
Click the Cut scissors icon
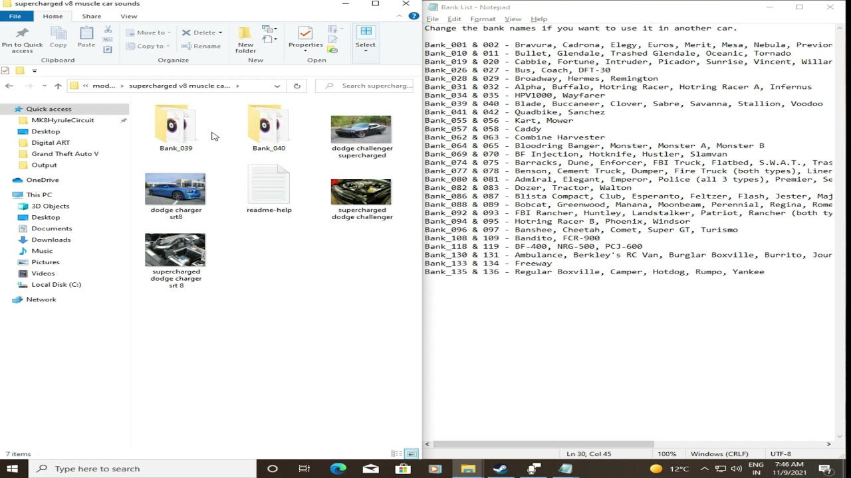click(x=108, y=30)
